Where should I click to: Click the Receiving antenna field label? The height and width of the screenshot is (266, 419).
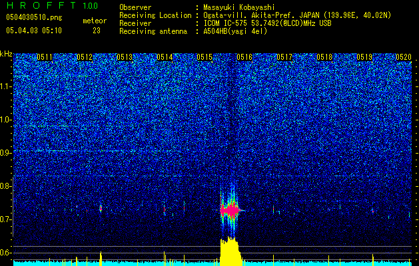(153, 31)
